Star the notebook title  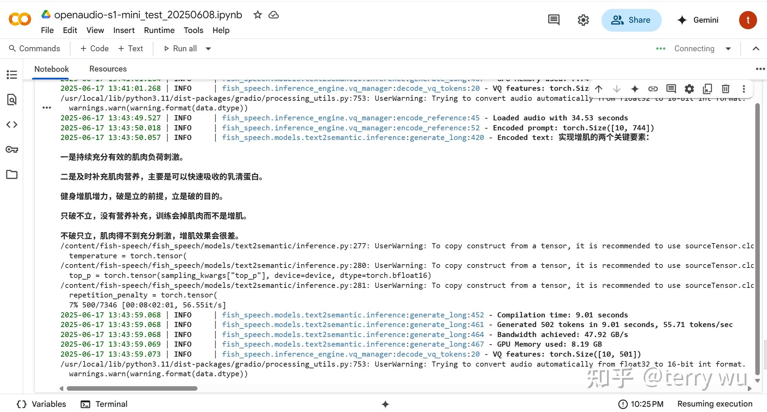(x=257, y=15)
